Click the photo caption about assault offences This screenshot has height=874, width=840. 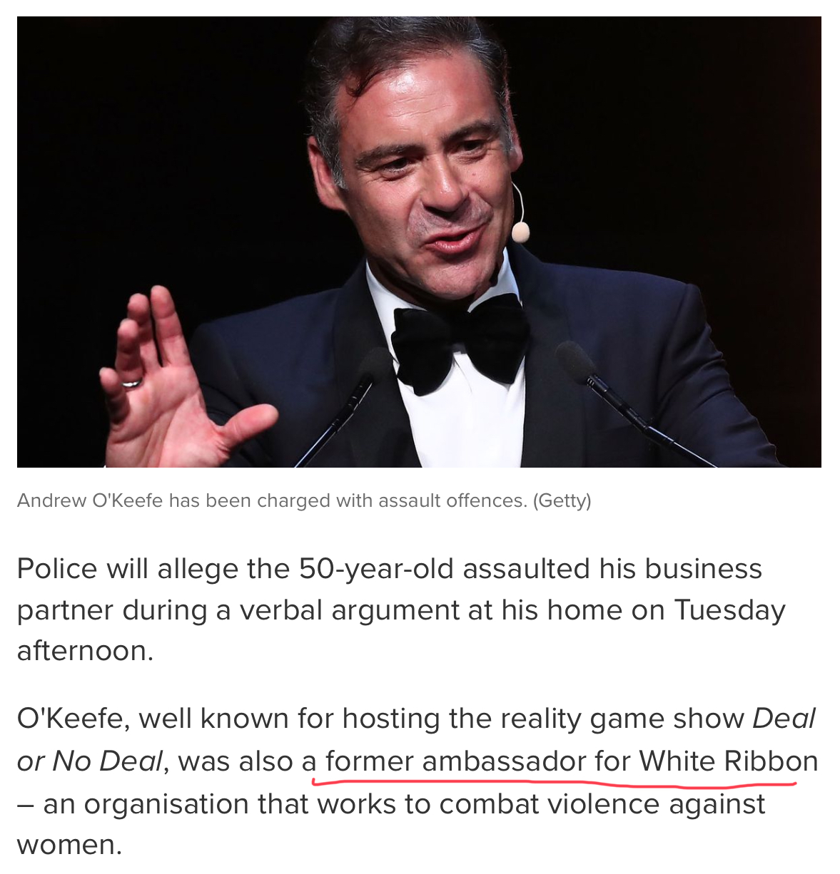click(x=304, y=500)
